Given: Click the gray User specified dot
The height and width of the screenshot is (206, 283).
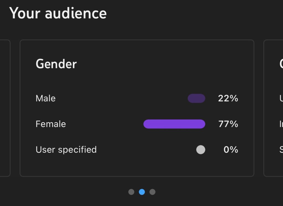Looking at the screenshot, I should 201,150.
